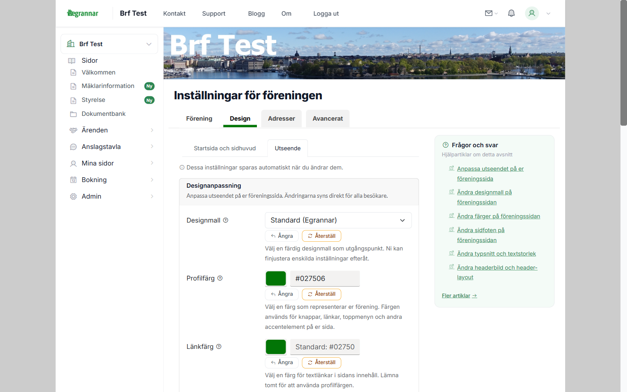Open the mail envelope icon
The height and width of the screenshot is (392, 627).
[489, 14]
